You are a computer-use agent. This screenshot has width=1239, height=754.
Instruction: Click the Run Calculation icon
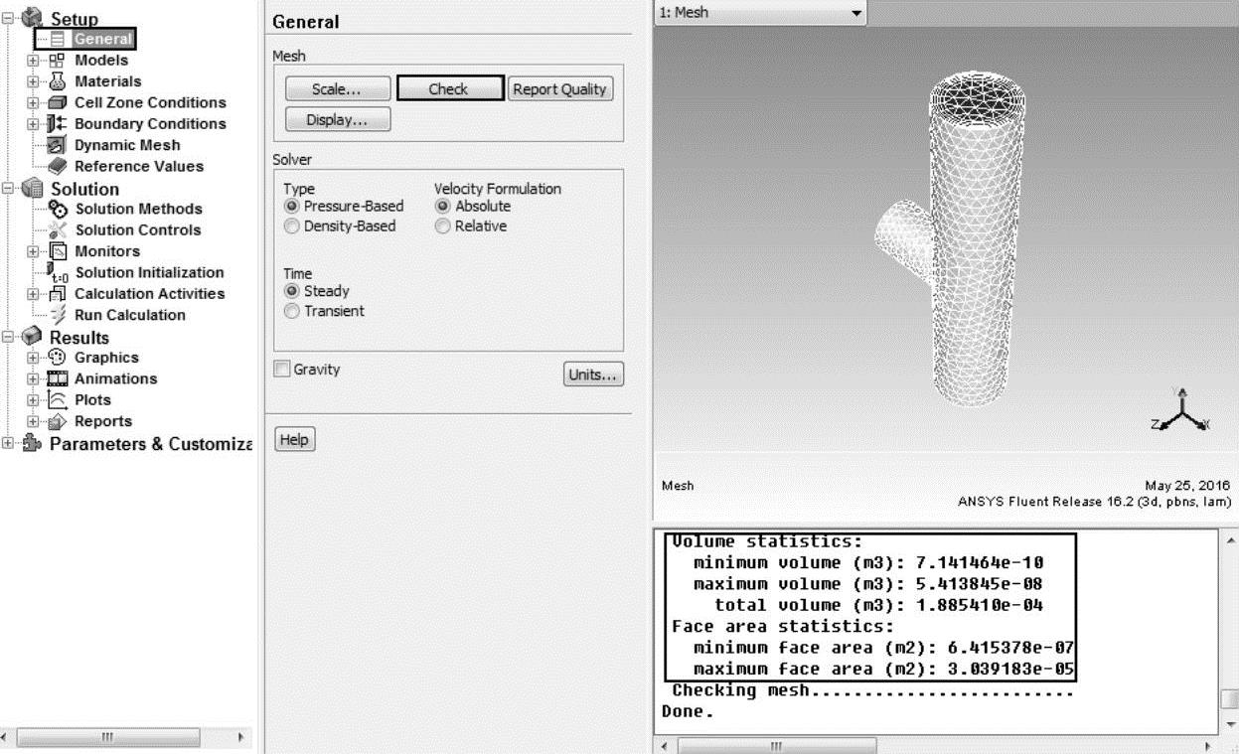tap(58, 315)
